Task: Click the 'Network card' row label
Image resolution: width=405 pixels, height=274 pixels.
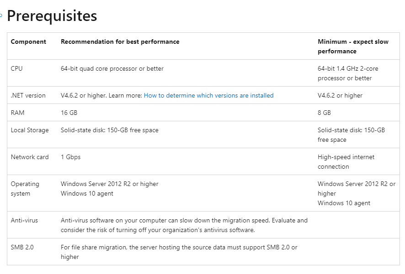Action: (30, 157)
